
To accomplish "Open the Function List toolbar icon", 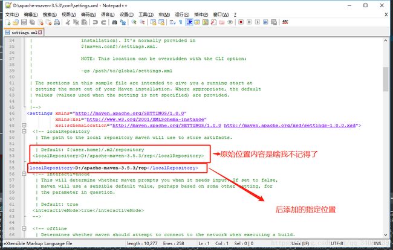I will pos(213,22).
